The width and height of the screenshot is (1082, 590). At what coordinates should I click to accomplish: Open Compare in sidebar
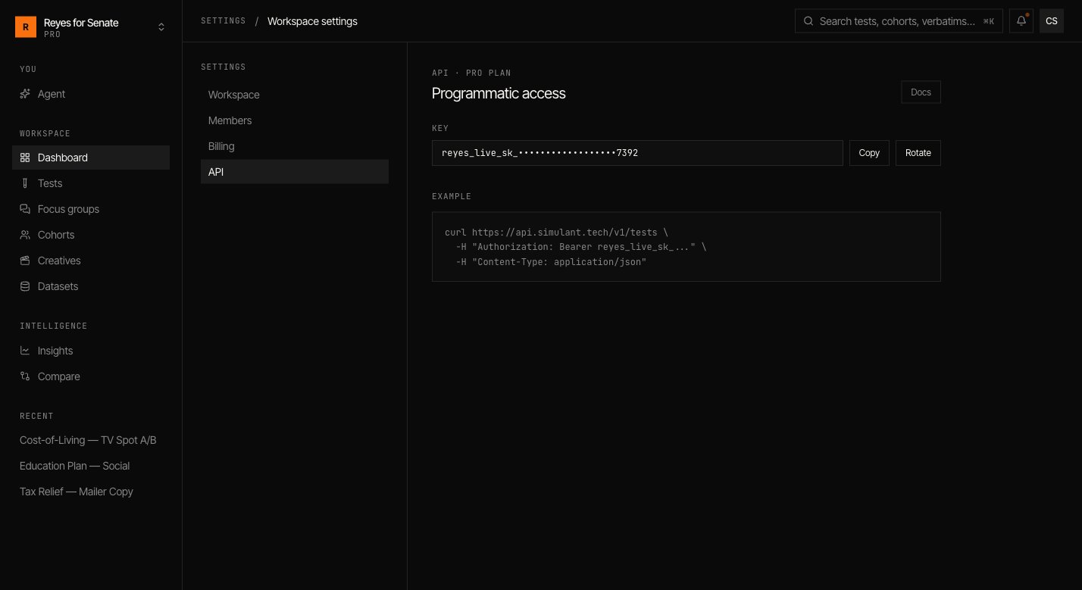point(91,376)
